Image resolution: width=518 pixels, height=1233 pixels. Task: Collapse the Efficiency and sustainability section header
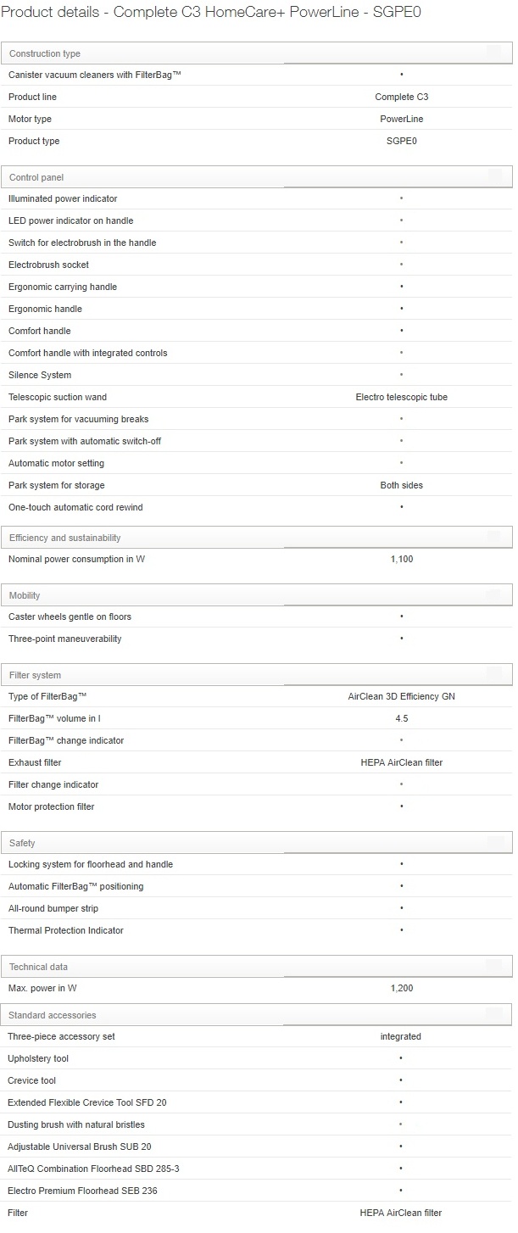click(256, 538)
